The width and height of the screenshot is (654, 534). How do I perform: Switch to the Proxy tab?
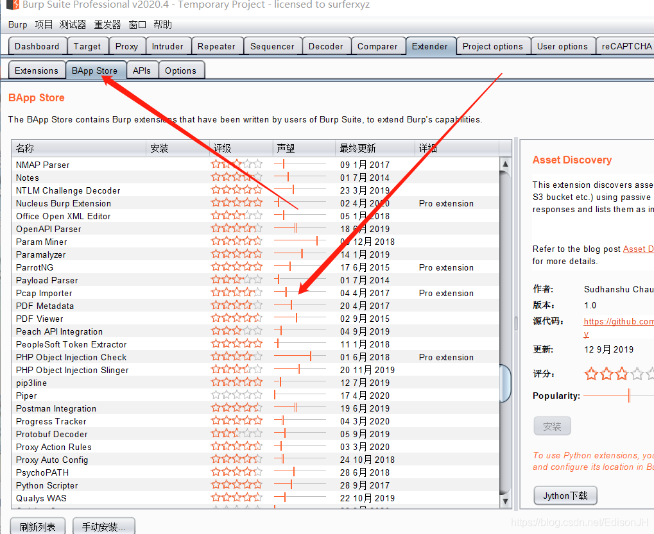(x=126, y=46)
